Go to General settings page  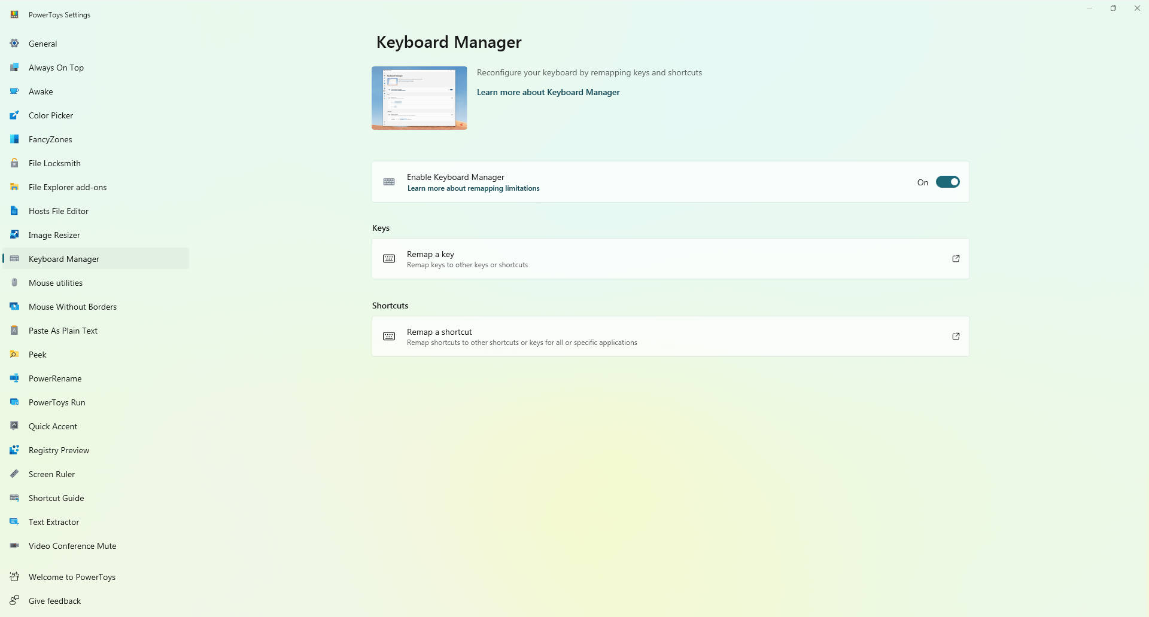click(42, 44)
